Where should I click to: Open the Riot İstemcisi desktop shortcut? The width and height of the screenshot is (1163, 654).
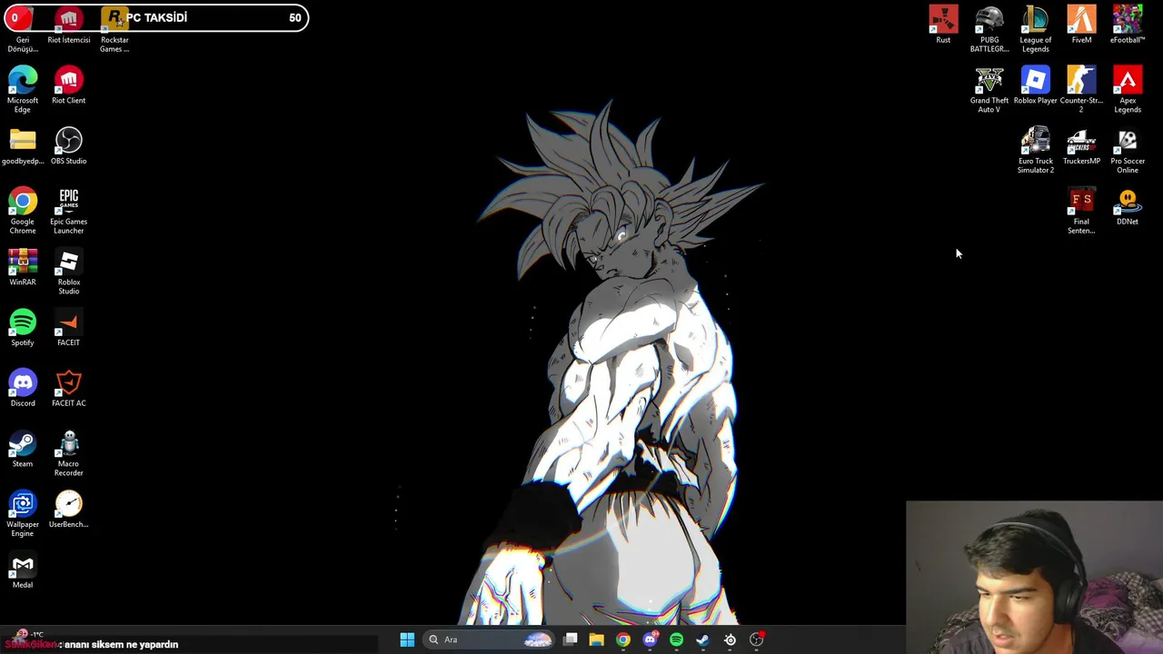click(68, 25)
